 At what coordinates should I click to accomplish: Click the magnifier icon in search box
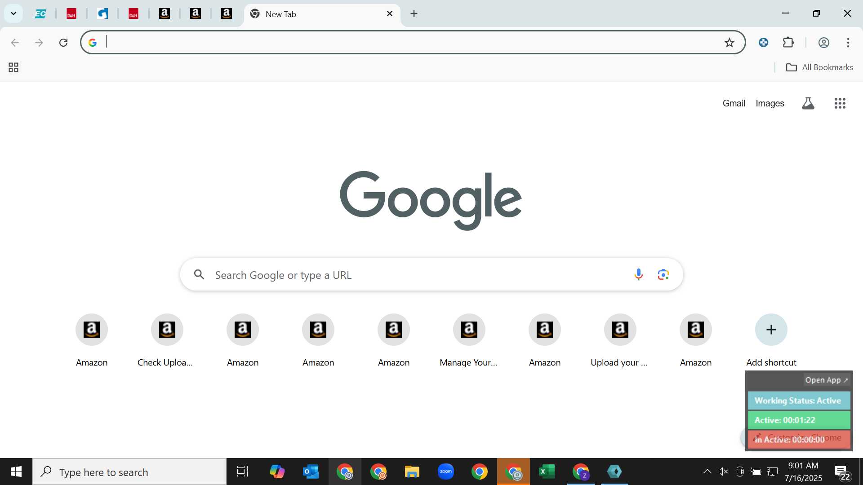(199, 274)
